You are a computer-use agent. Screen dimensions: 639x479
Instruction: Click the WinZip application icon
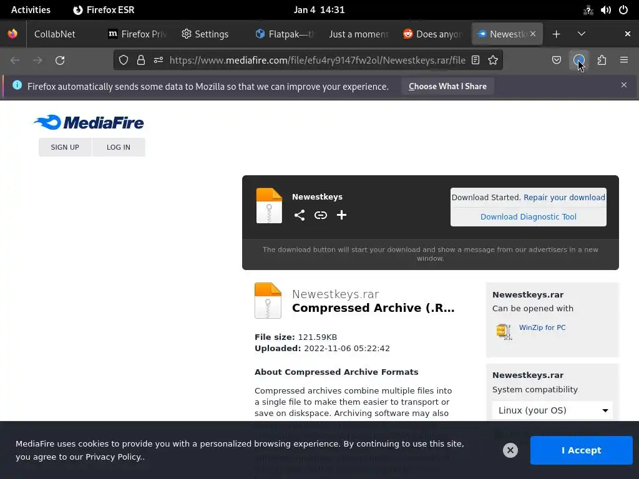pyautogui.click(x=504, y=332)
